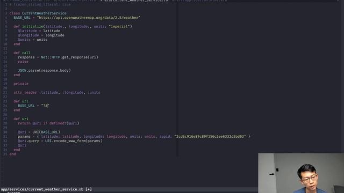This screenshot has height=193, width=344.
Task: Click the final 'end' on line 35
Action: point(12,154)
